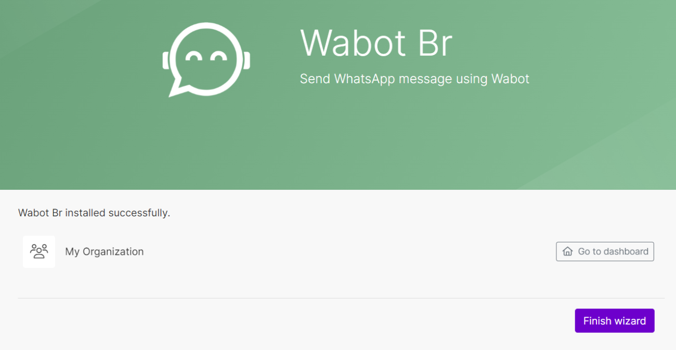Click the Wabot robot chat bubble logo

(x=206, y=59)
